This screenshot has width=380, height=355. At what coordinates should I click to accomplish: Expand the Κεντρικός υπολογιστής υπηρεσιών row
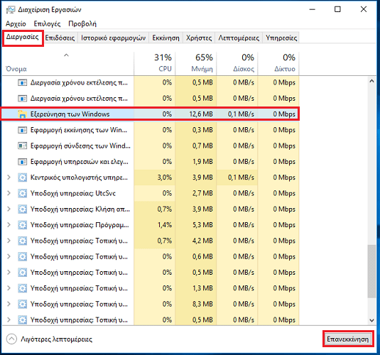[x=9, y=177]
